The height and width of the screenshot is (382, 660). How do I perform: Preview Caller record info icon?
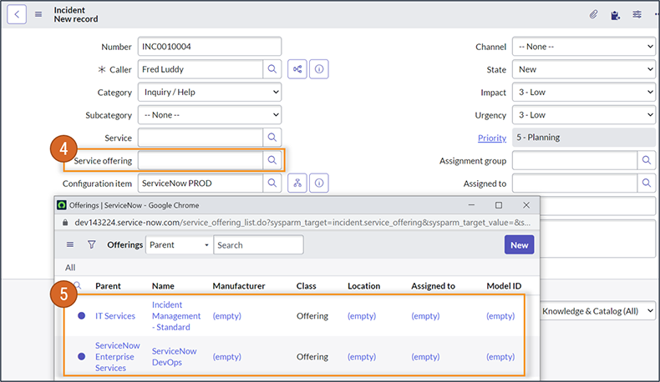[x=319, y=69]
